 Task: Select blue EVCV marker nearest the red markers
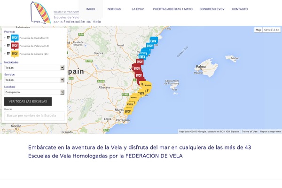coord(142,57)
